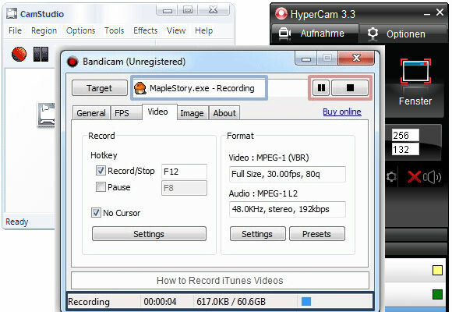The height and width of the screenshot is (312, 452).
Task: Toggle the Record/Stop hotkey checkbox
Action: (x=101, y=170)
